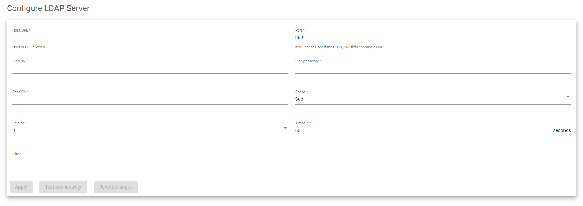Click the Host/URL field label
This screenshot has height=206, width=583.
pyautogui.click(x=21, y=30)
